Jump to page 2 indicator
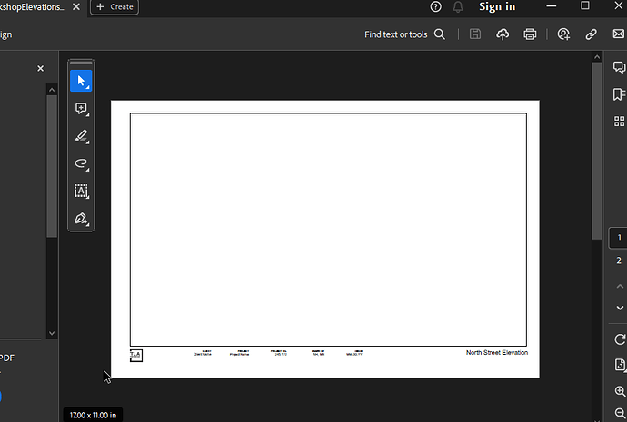The image size is (627, 422). [619, 260]
